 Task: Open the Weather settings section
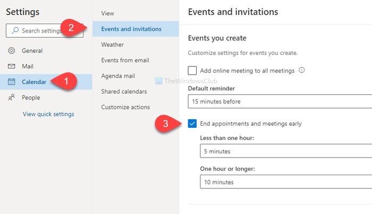point(113,45)
